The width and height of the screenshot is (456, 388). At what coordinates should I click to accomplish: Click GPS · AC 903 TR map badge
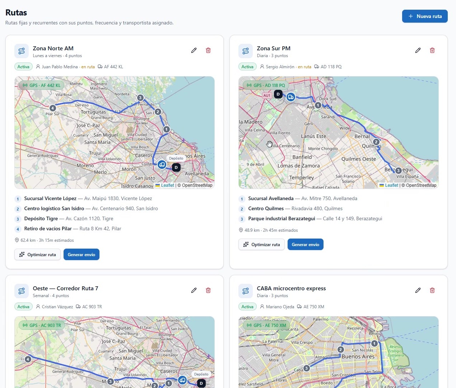pyautogui.click(x=42, y=325)
